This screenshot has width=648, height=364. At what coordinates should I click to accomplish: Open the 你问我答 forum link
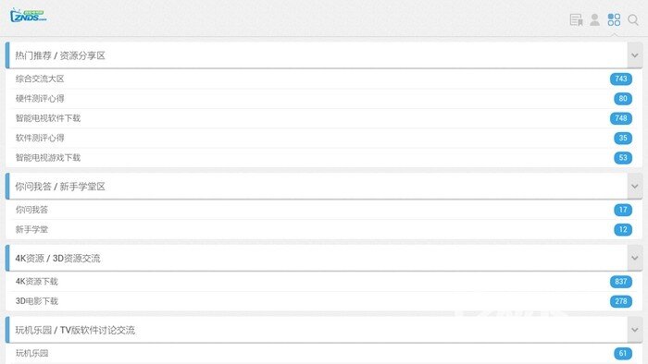click(x=31, y=210)
